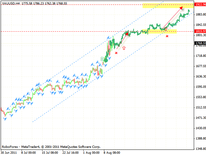The height and width of the screenshot is (155, 206).
Task: Click the black 1768.55 current price tag
Action: point(200,43)
